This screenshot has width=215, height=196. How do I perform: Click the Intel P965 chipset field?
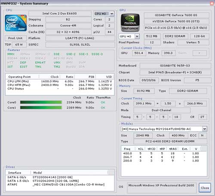click(175, 72)
